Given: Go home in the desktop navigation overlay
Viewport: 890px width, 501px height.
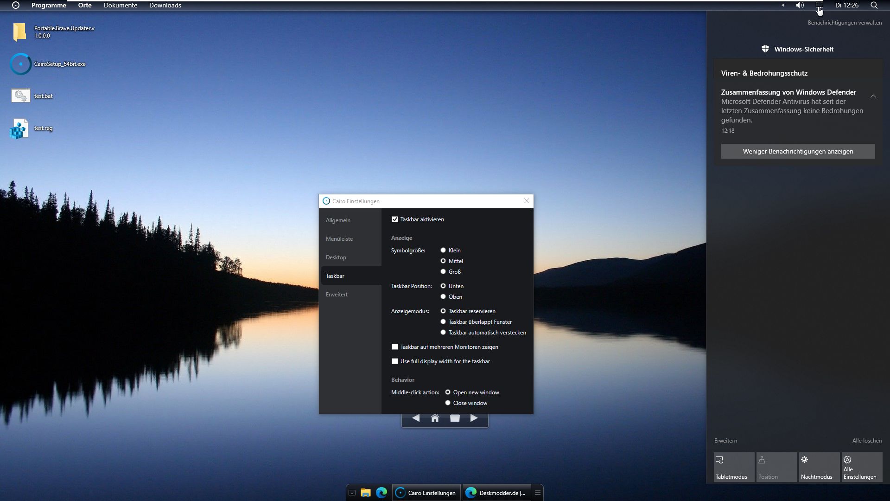Looking at the screenshot, I should click(x=435, y=418).
